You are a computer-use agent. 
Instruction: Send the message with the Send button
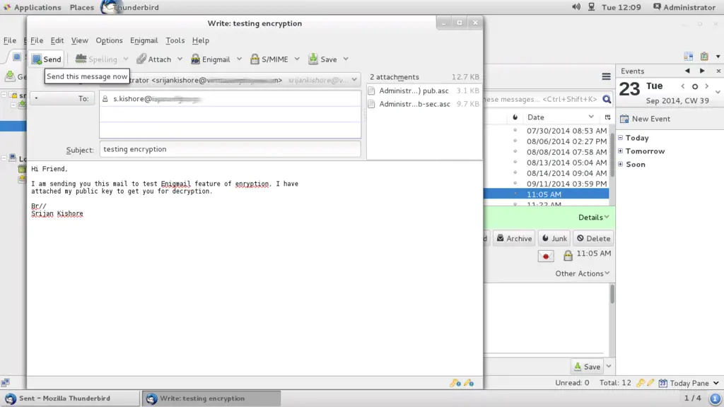pos(46,59)
